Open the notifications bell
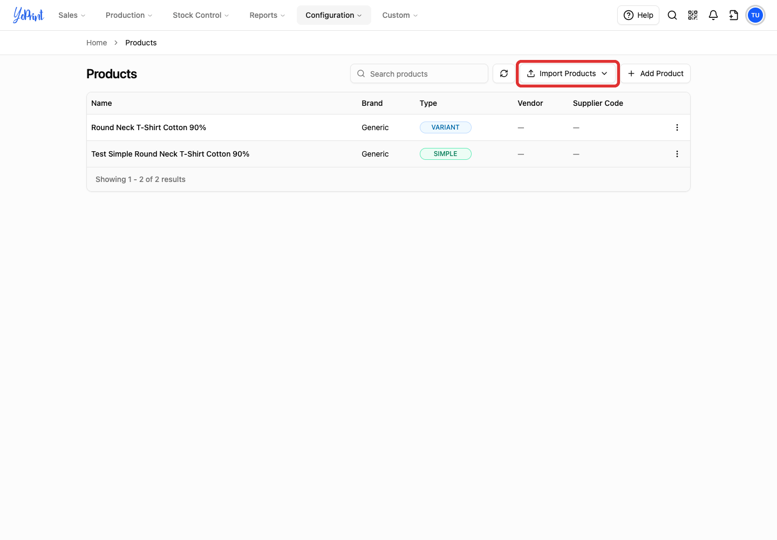The width and height of the screenshot is (777, 540). click(x=713, y=15)
